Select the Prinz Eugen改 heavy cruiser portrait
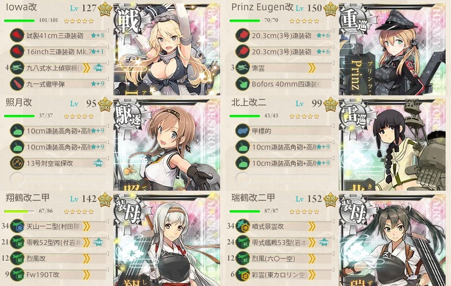451x286 pixels. [392, 49]
